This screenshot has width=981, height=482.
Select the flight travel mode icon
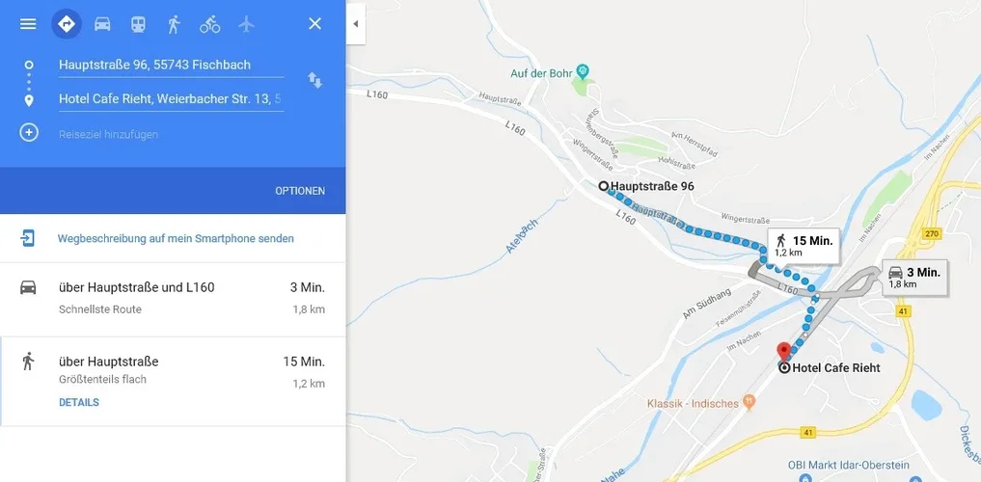pyautogui.click(x=247, y=24)
